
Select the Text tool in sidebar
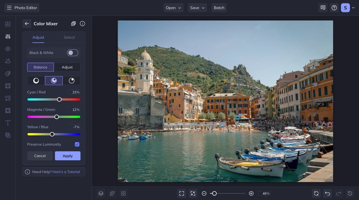pyautogui.click(x=8, y=123)
